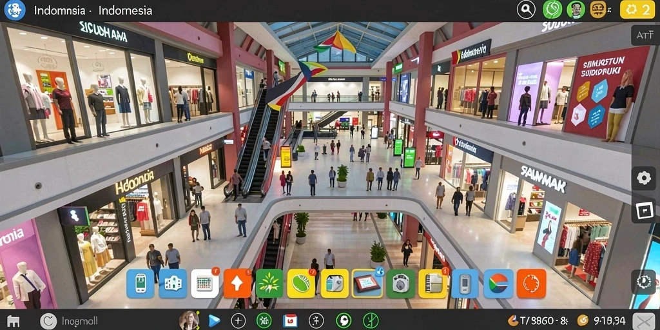Screen dimensions: 660x330
Task: Open the blue phone app icon in dock
Action: (x=140, y=284)
